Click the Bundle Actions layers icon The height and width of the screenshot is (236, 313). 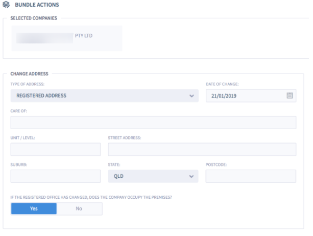[6, 5]
